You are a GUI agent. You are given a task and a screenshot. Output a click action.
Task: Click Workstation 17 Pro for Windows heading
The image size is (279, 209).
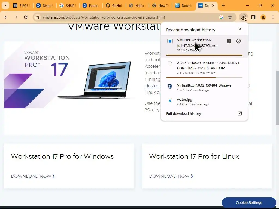point(62,156)
